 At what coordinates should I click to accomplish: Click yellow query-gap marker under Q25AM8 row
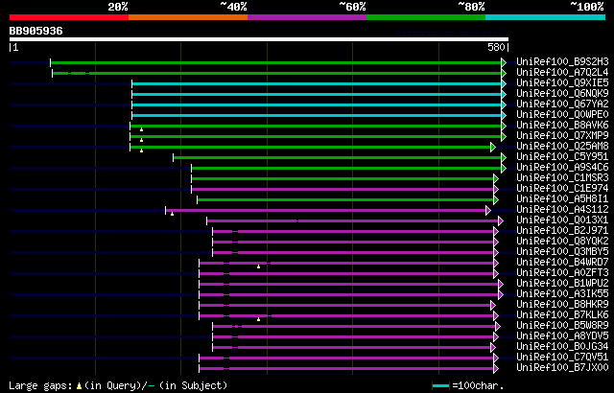click(141, 150)
